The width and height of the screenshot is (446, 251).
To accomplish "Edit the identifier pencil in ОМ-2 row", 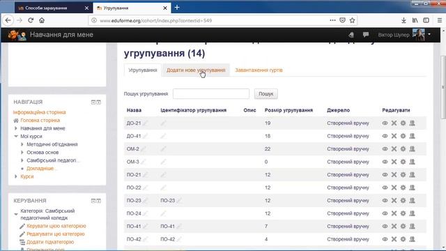I will (x=163, y=149).
